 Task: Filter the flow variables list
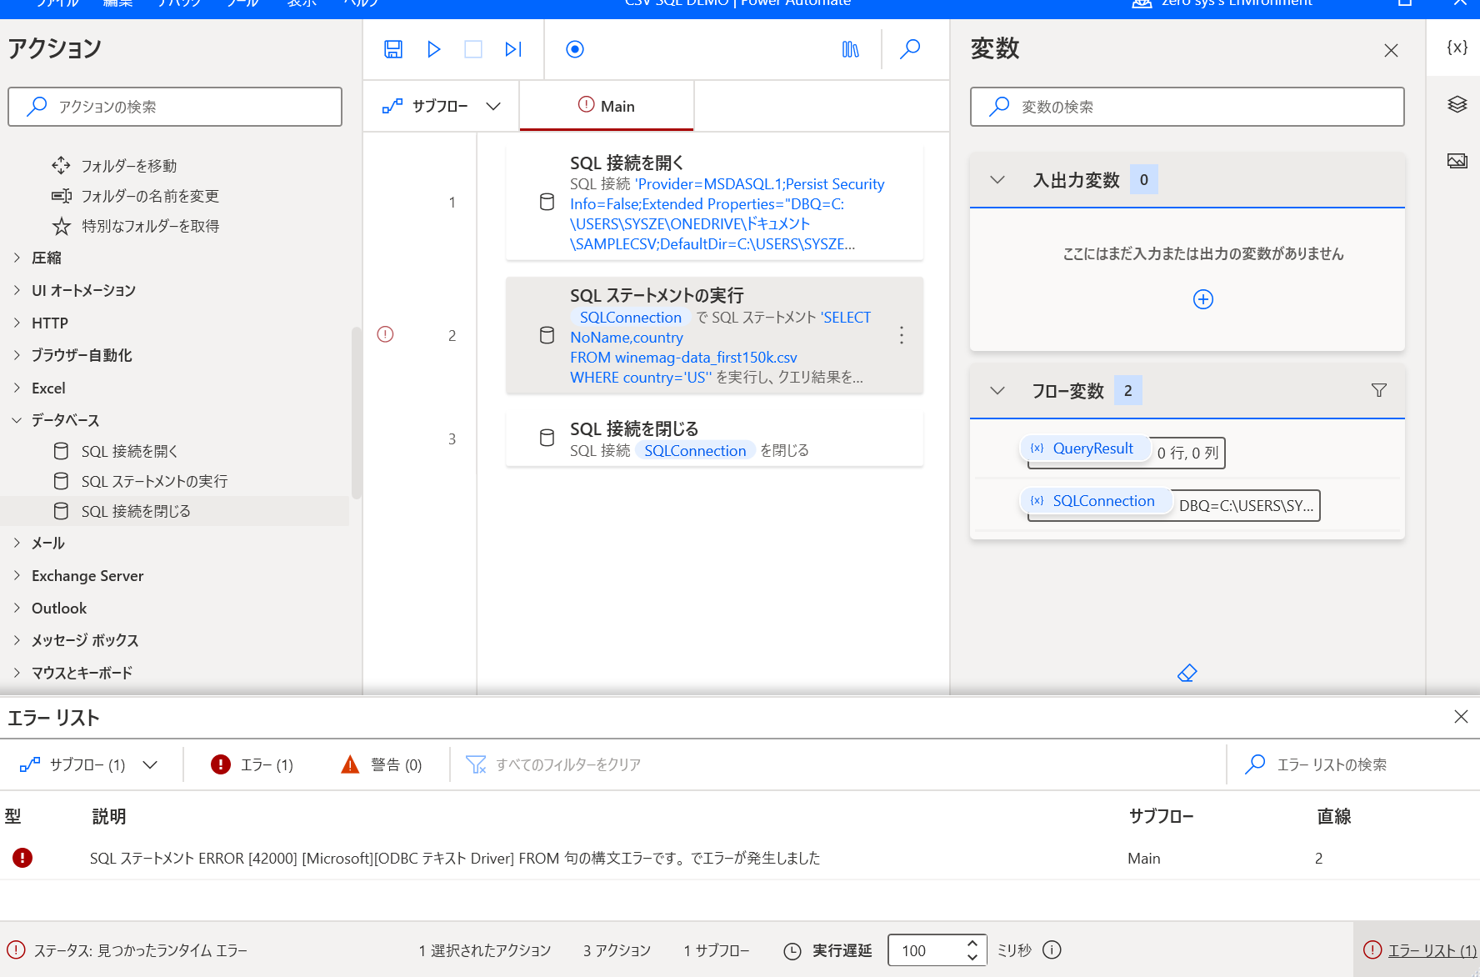pyautogui.click(x=1379, y=390)
